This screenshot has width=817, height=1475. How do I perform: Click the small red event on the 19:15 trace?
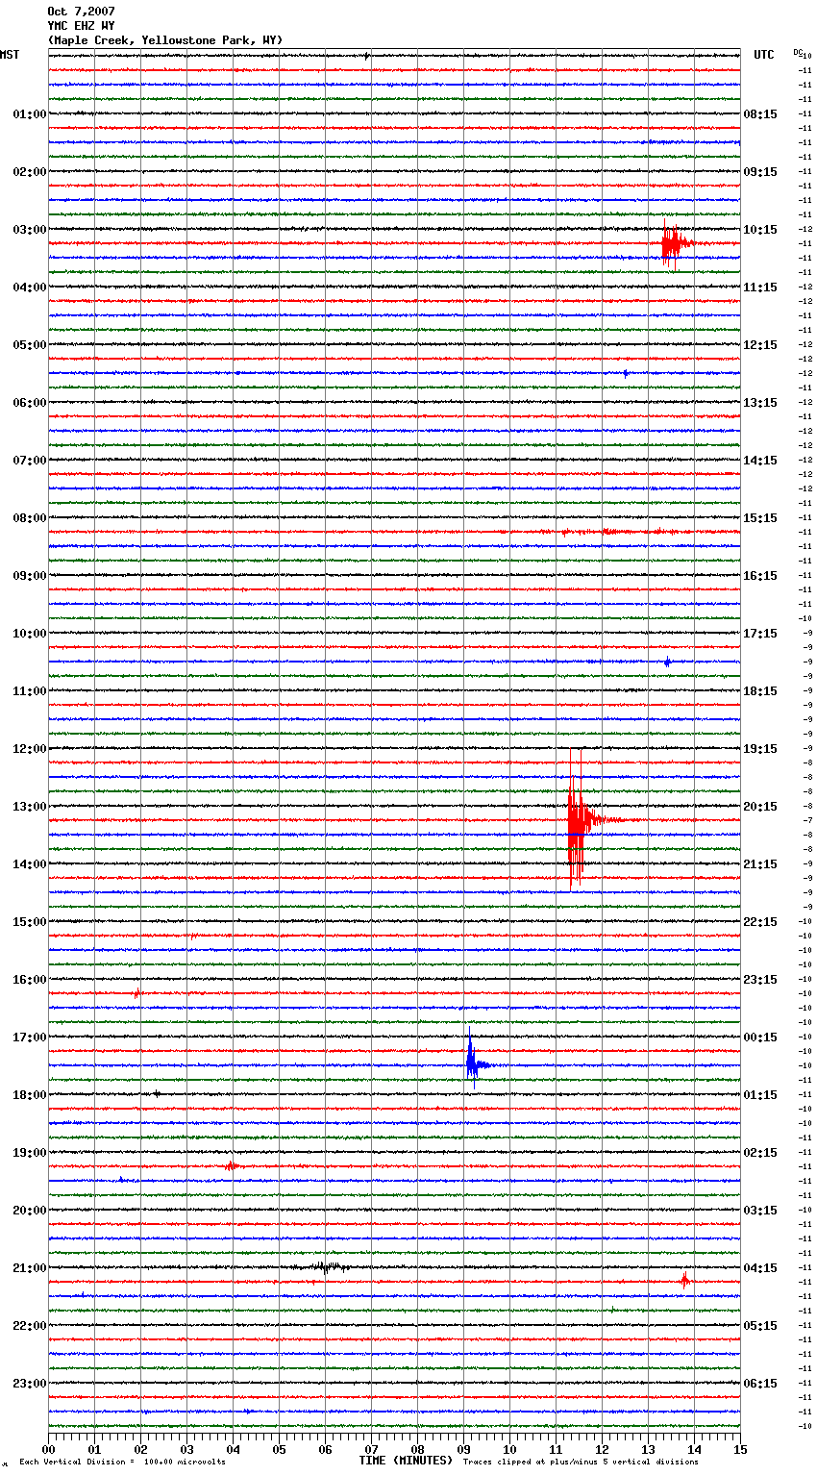click(x=231, y=1166)
